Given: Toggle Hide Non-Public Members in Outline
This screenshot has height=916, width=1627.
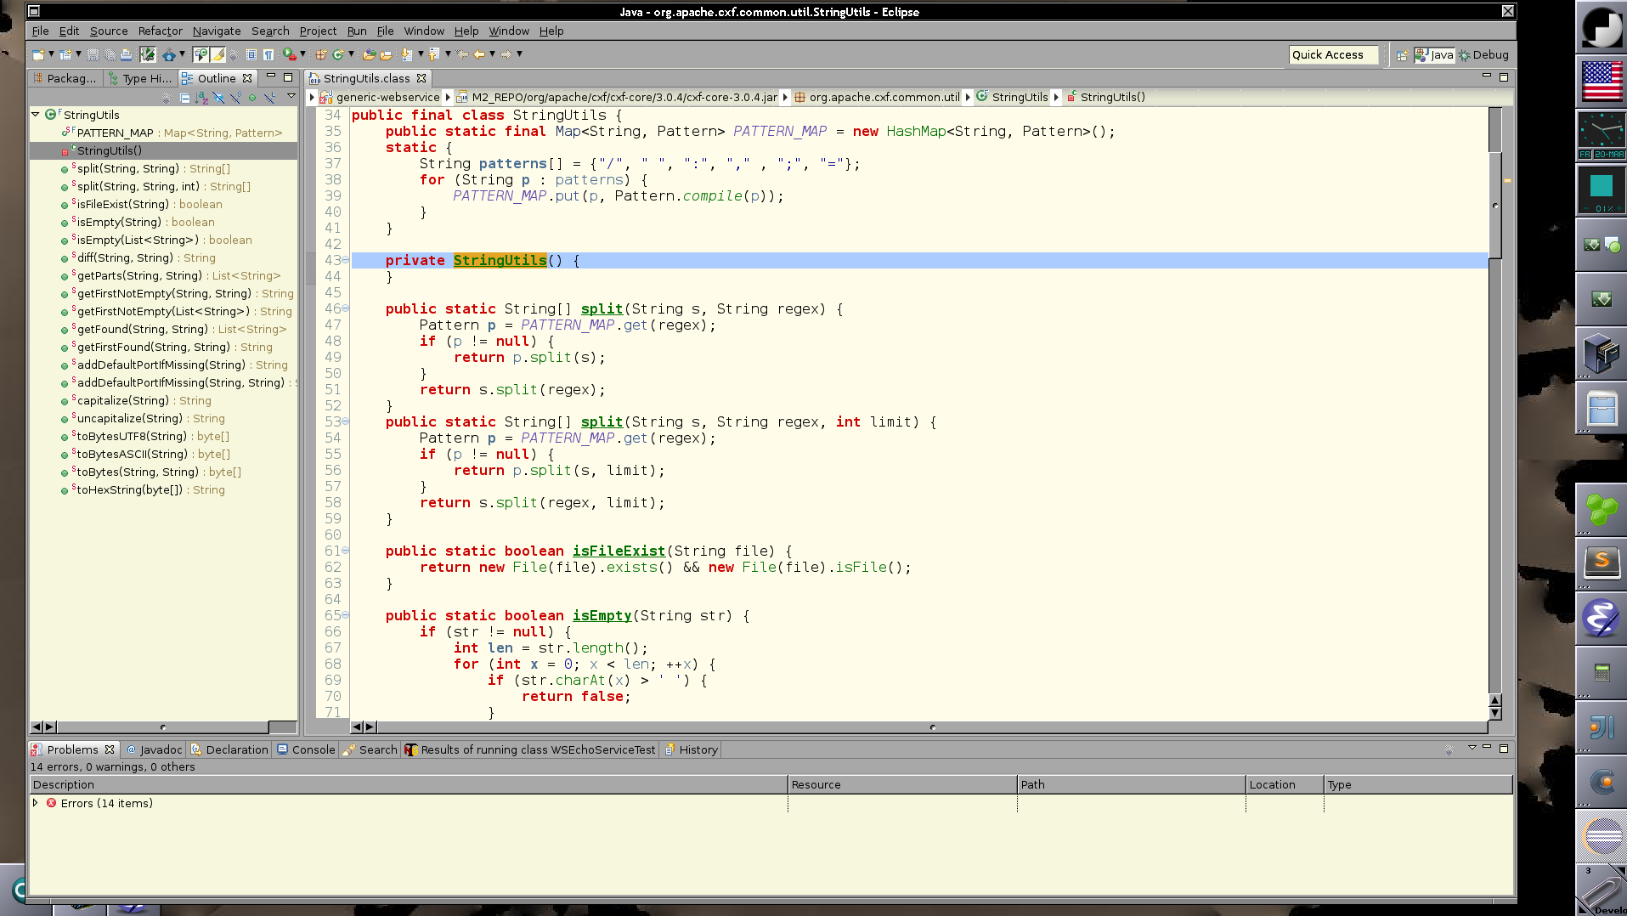Looking at the screenshot, I should [x=252, y=98].
